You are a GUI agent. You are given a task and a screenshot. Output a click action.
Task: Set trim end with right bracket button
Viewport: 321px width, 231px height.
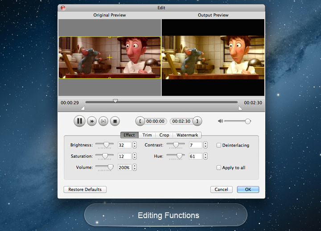(198, 121)
